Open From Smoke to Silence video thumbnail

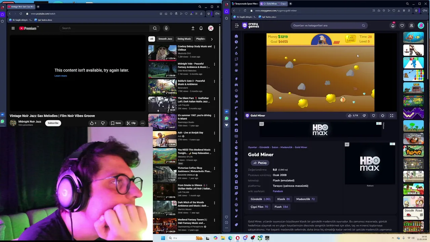165,192
